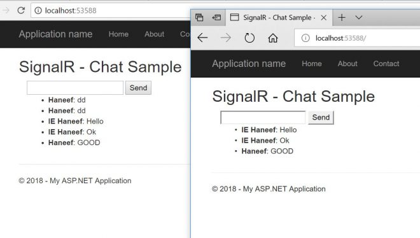Focus the message input in Edge chat

pyautogui.click(x=263, y=118)
